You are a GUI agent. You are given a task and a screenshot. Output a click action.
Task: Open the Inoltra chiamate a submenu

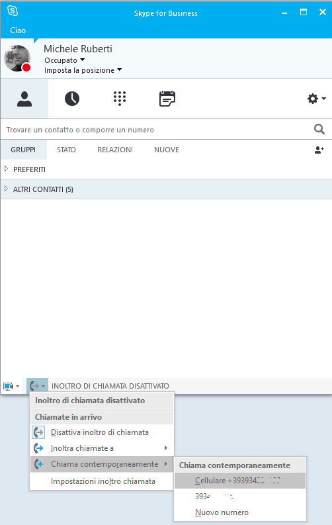tap(102, 448)
